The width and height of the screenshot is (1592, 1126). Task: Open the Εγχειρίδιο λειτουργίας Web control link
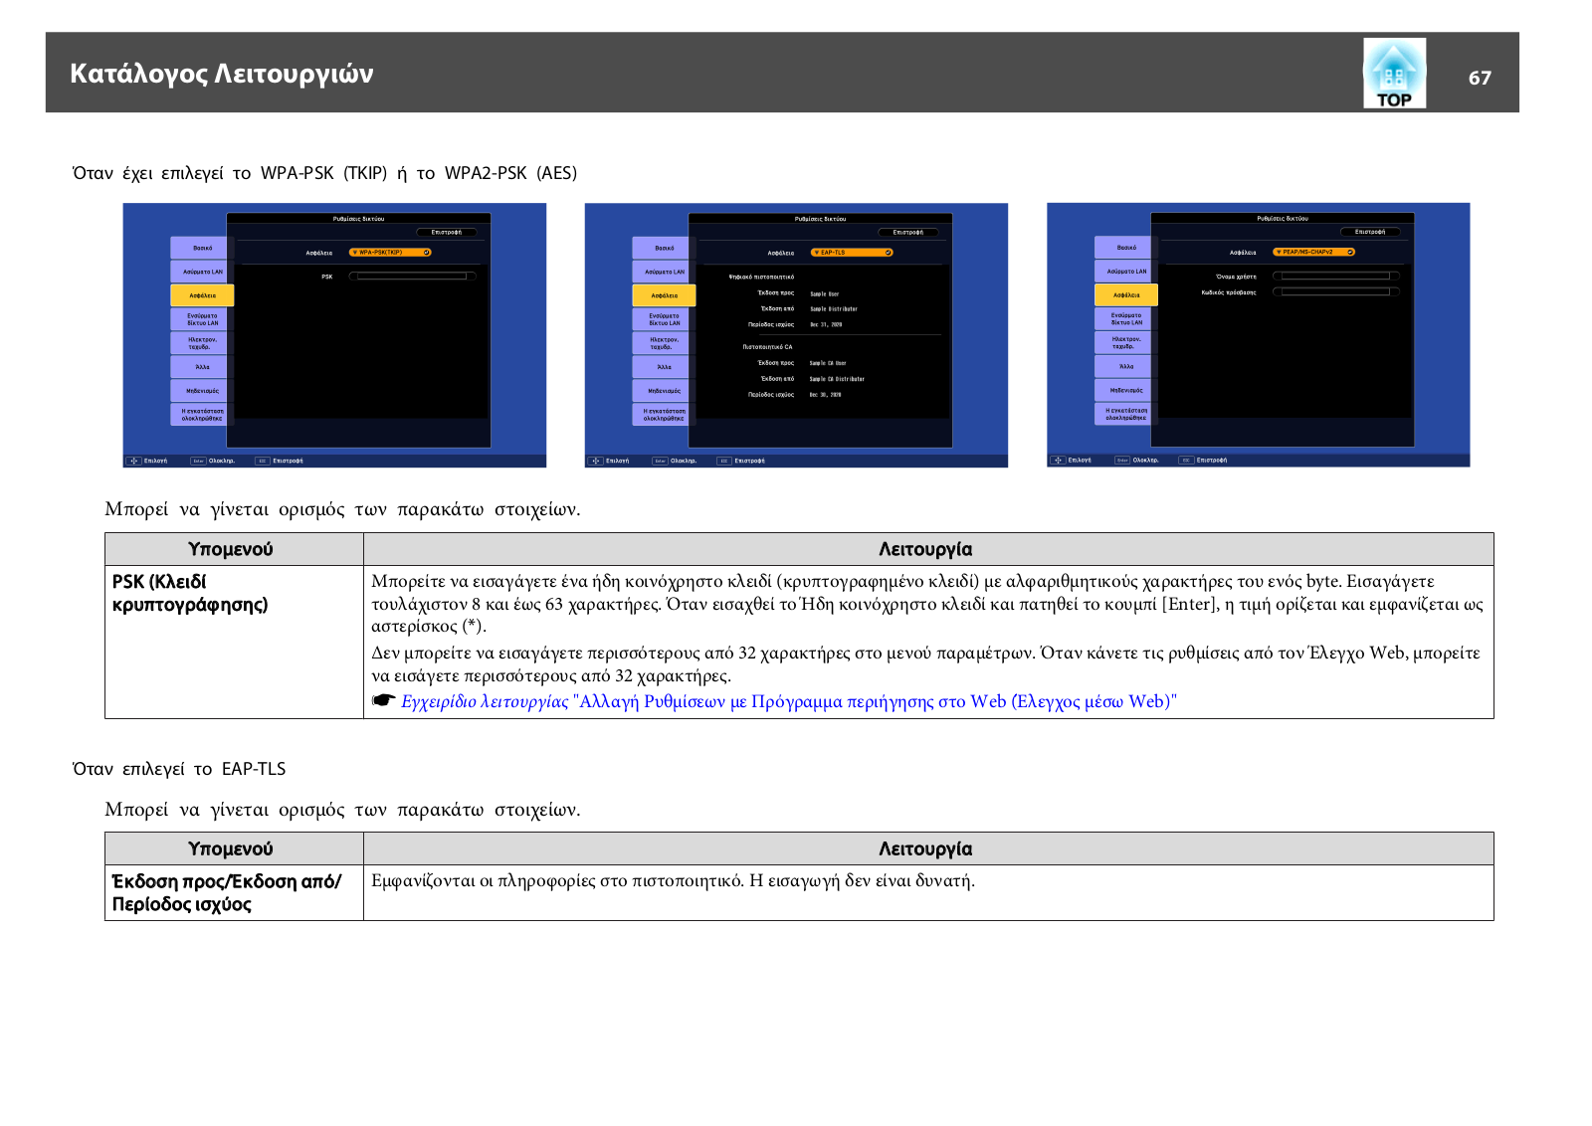(788, 701)
